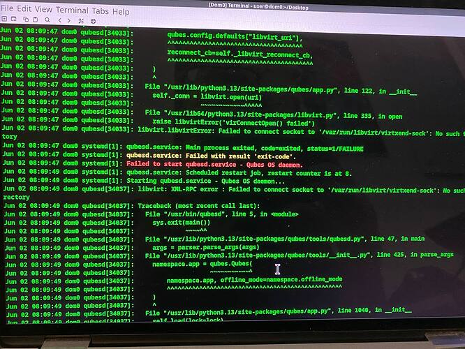
Task: Click wrapped word 'tory' on its own line
Action: tap(9, 136)
